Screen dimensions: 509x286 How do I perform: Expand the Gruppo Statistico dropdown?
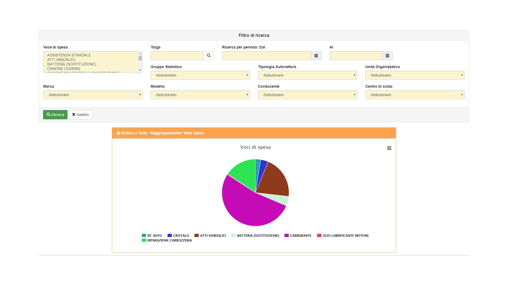point(200,75)
